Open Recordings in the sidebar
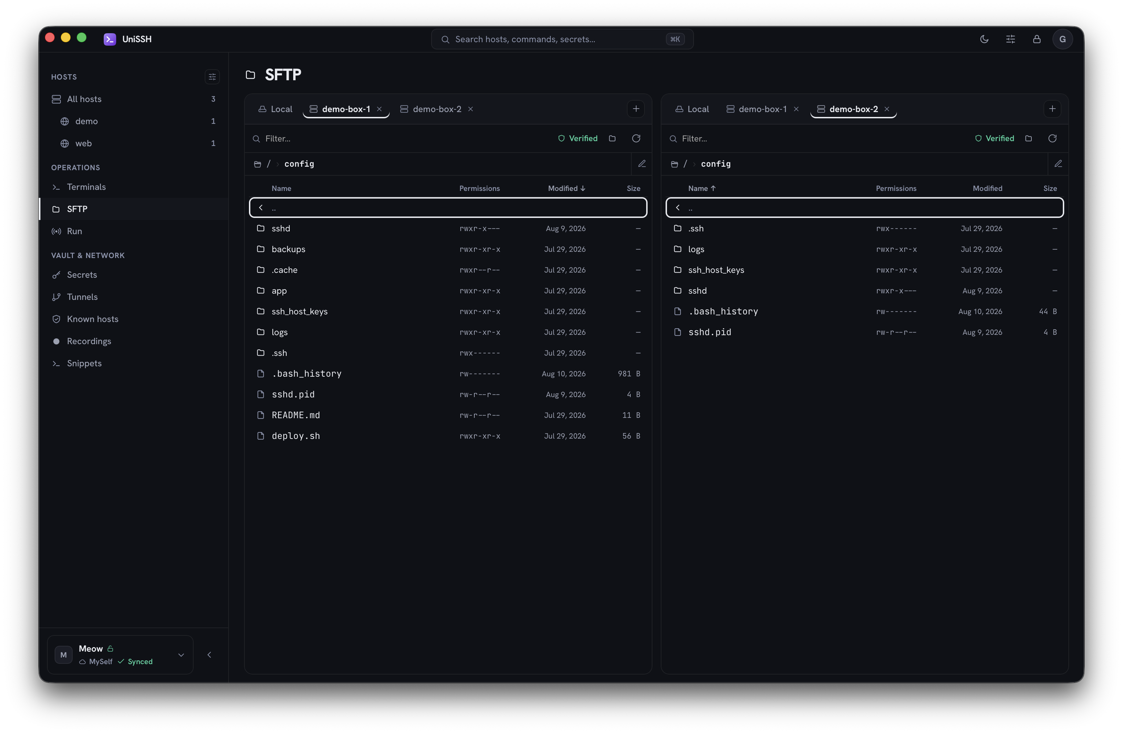 pyautogui.click(x=133, y=341)
